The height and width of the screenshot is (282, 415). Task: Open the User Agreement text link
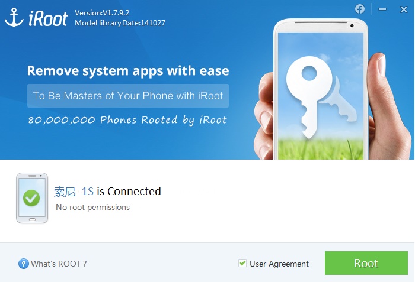[279, 264]
